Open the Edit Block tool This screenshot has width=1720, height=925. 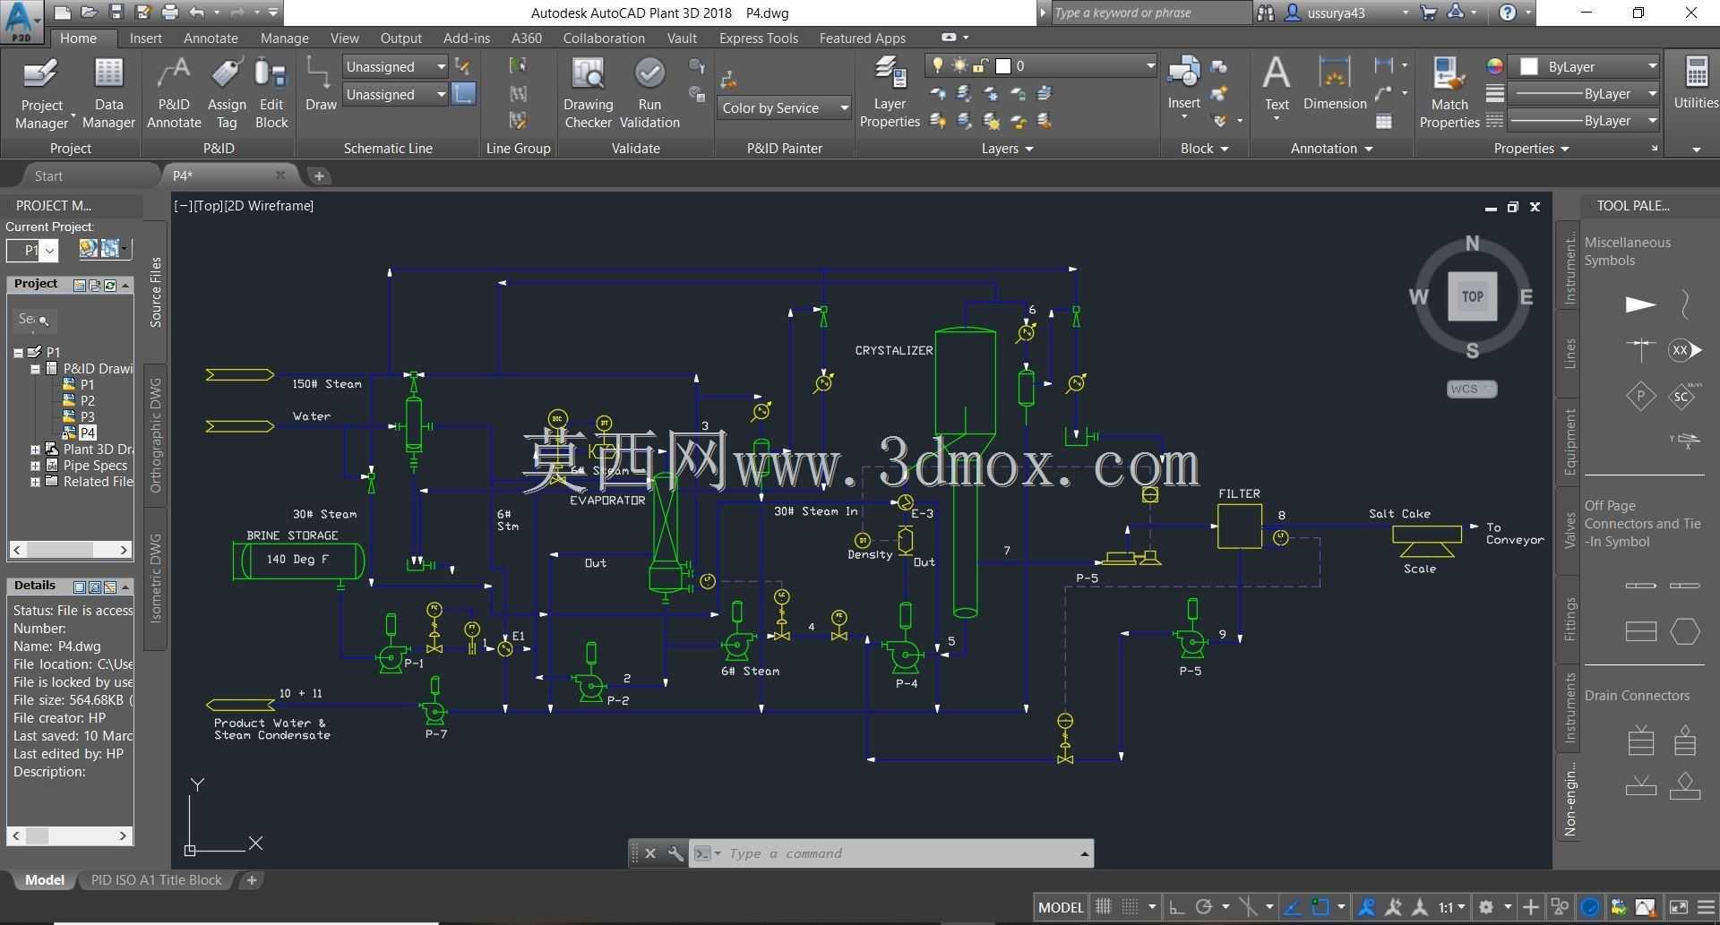point(271,93)
